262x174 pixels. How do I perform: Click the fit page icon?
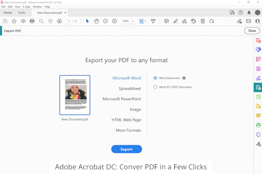point(141,21)
